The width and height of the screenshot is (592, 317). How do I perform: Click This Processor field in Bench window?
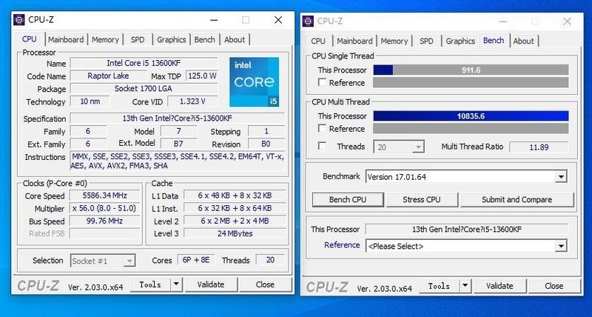click(467, 230)
